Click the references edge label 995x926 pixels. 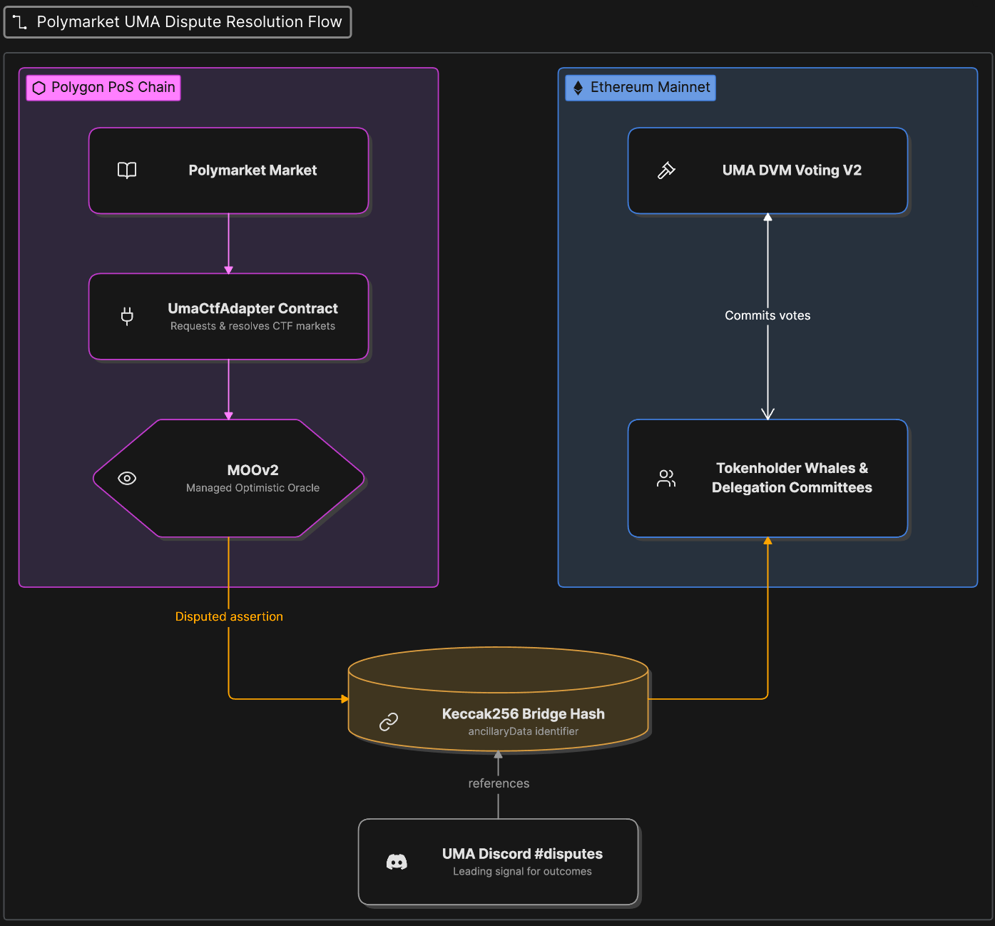(499, 783)
